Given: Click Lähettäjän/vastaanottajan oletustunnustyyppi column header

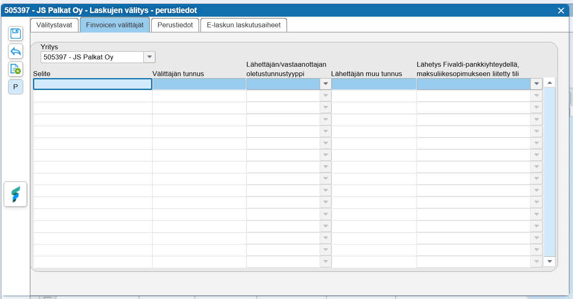Looking at the screenshot, I should tap(286, 69).
